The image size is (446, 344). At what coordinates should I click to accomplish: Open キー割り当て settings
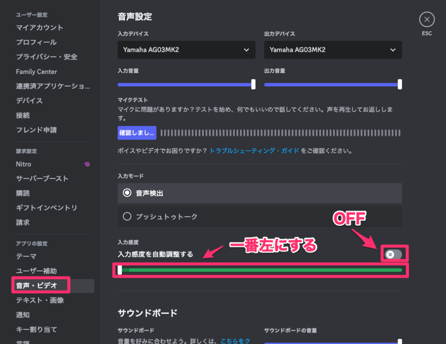coord(36,329)
